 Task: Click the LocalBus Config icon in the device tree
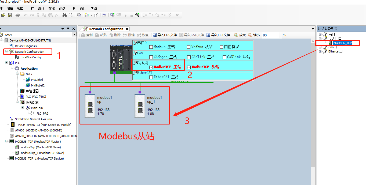pyautogui.click(x=17, y=57)
